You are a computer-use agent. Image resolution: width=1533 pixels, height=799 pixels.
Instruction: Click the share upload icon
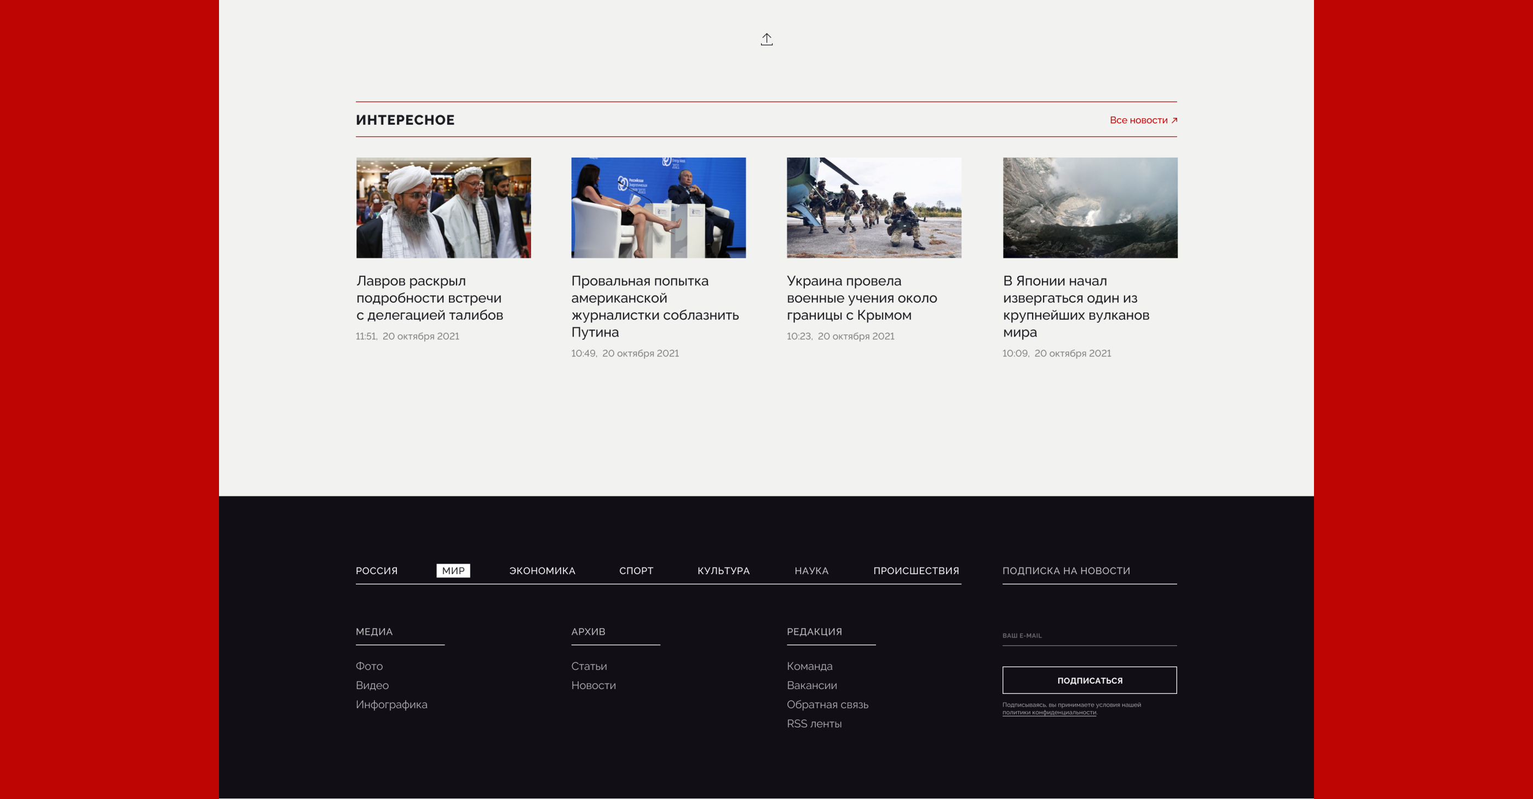pyautogui.click(x=766, y=39)
